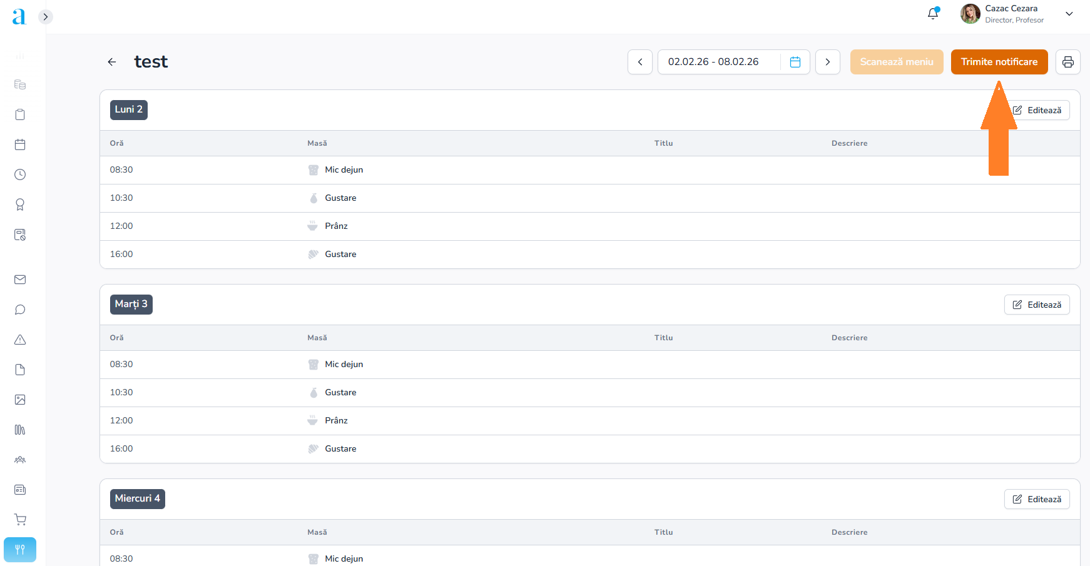This screenshot has width=1090, height=566.
Task: Open the shopping cart sidebar icon
Action: [x=20, y=519]
